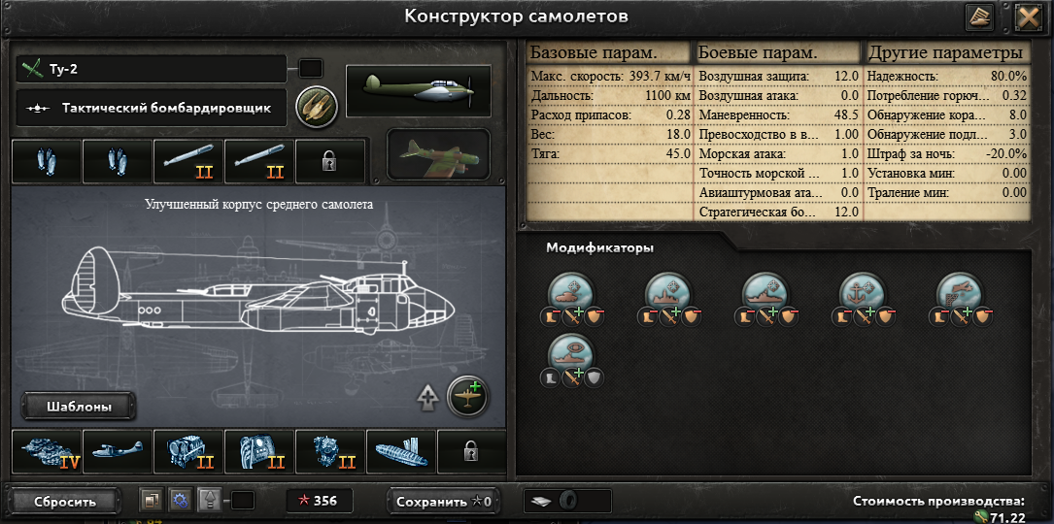This screenshot has height=524, width=1054.
Task: Click the design icon selector round button
Action: [317, 106]
